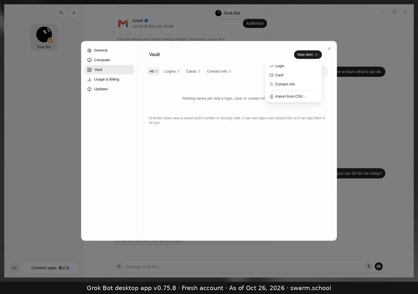Open the SS account avatar
Image resolution: width=418 pixels, height=294 pixels.
(x=14, y=268)
